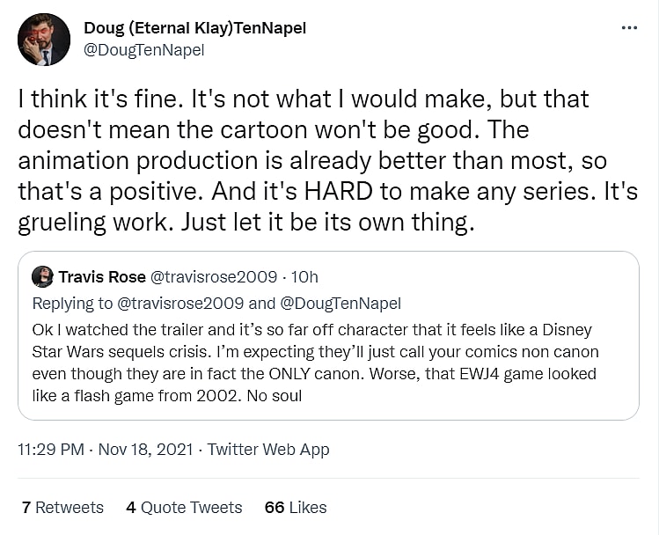The width and height of the screenshot is (659, 535).
Task: Open the Twitter Web App source link
Action: coord(268,450)
